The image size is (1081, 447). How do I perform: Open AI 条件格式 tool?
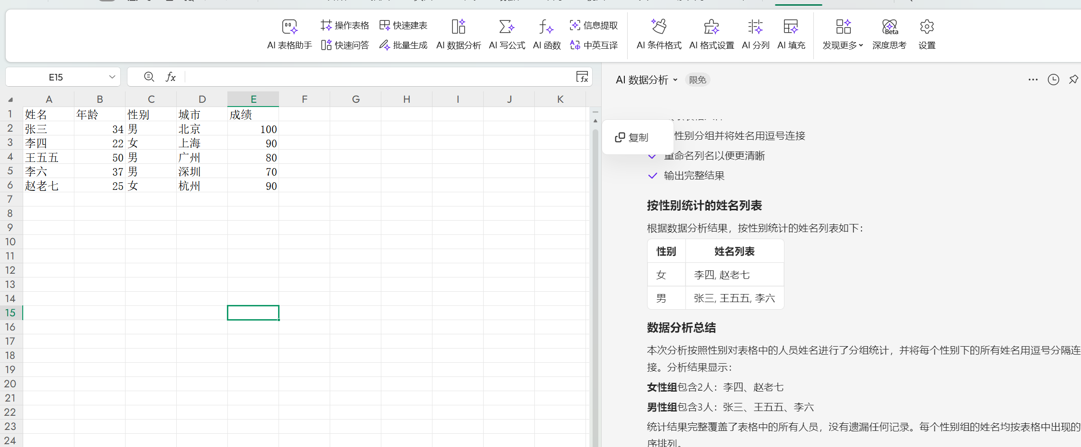tap(659, 35)
